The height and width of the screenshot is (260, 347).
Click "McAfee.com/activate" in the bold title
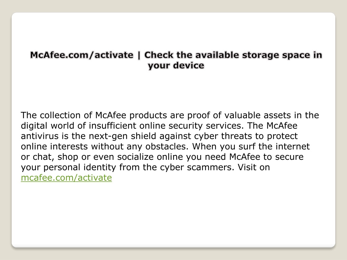82,55
